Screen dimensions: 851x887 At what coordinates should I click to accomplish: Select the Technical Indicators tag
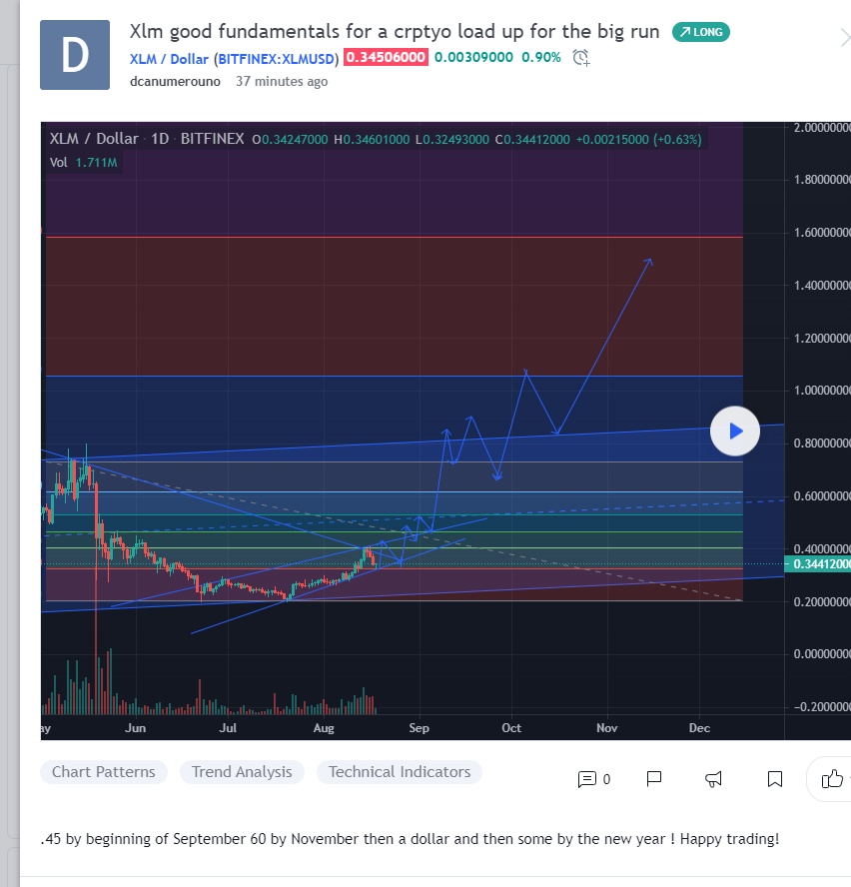[400, 772]
